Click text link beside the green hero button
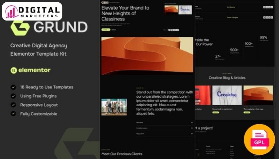The image size is (279, 159). [114, 29]
